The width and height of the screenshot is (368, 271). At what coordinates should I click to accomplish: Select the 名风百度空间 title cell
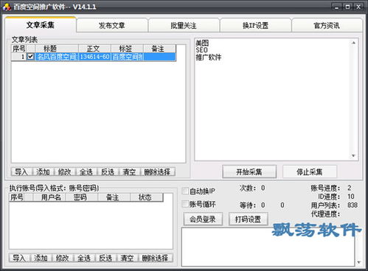[57, 57]
